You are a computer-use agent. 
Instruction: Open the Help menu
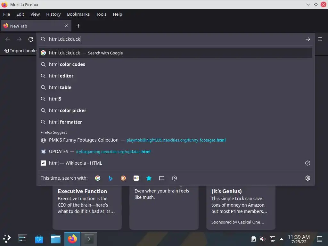click(118, 14)
